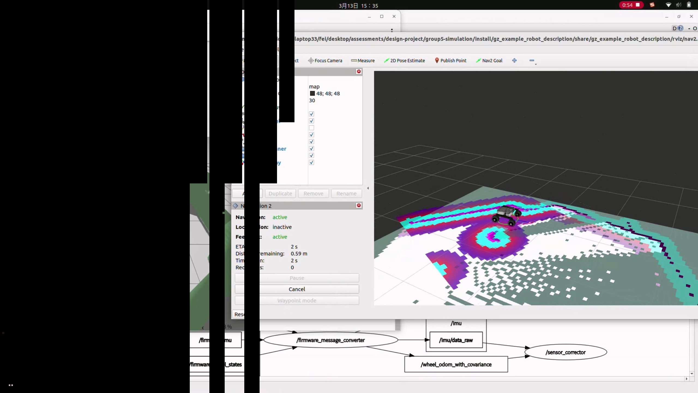Open the small arrow under the minus icon

[536, 64]
